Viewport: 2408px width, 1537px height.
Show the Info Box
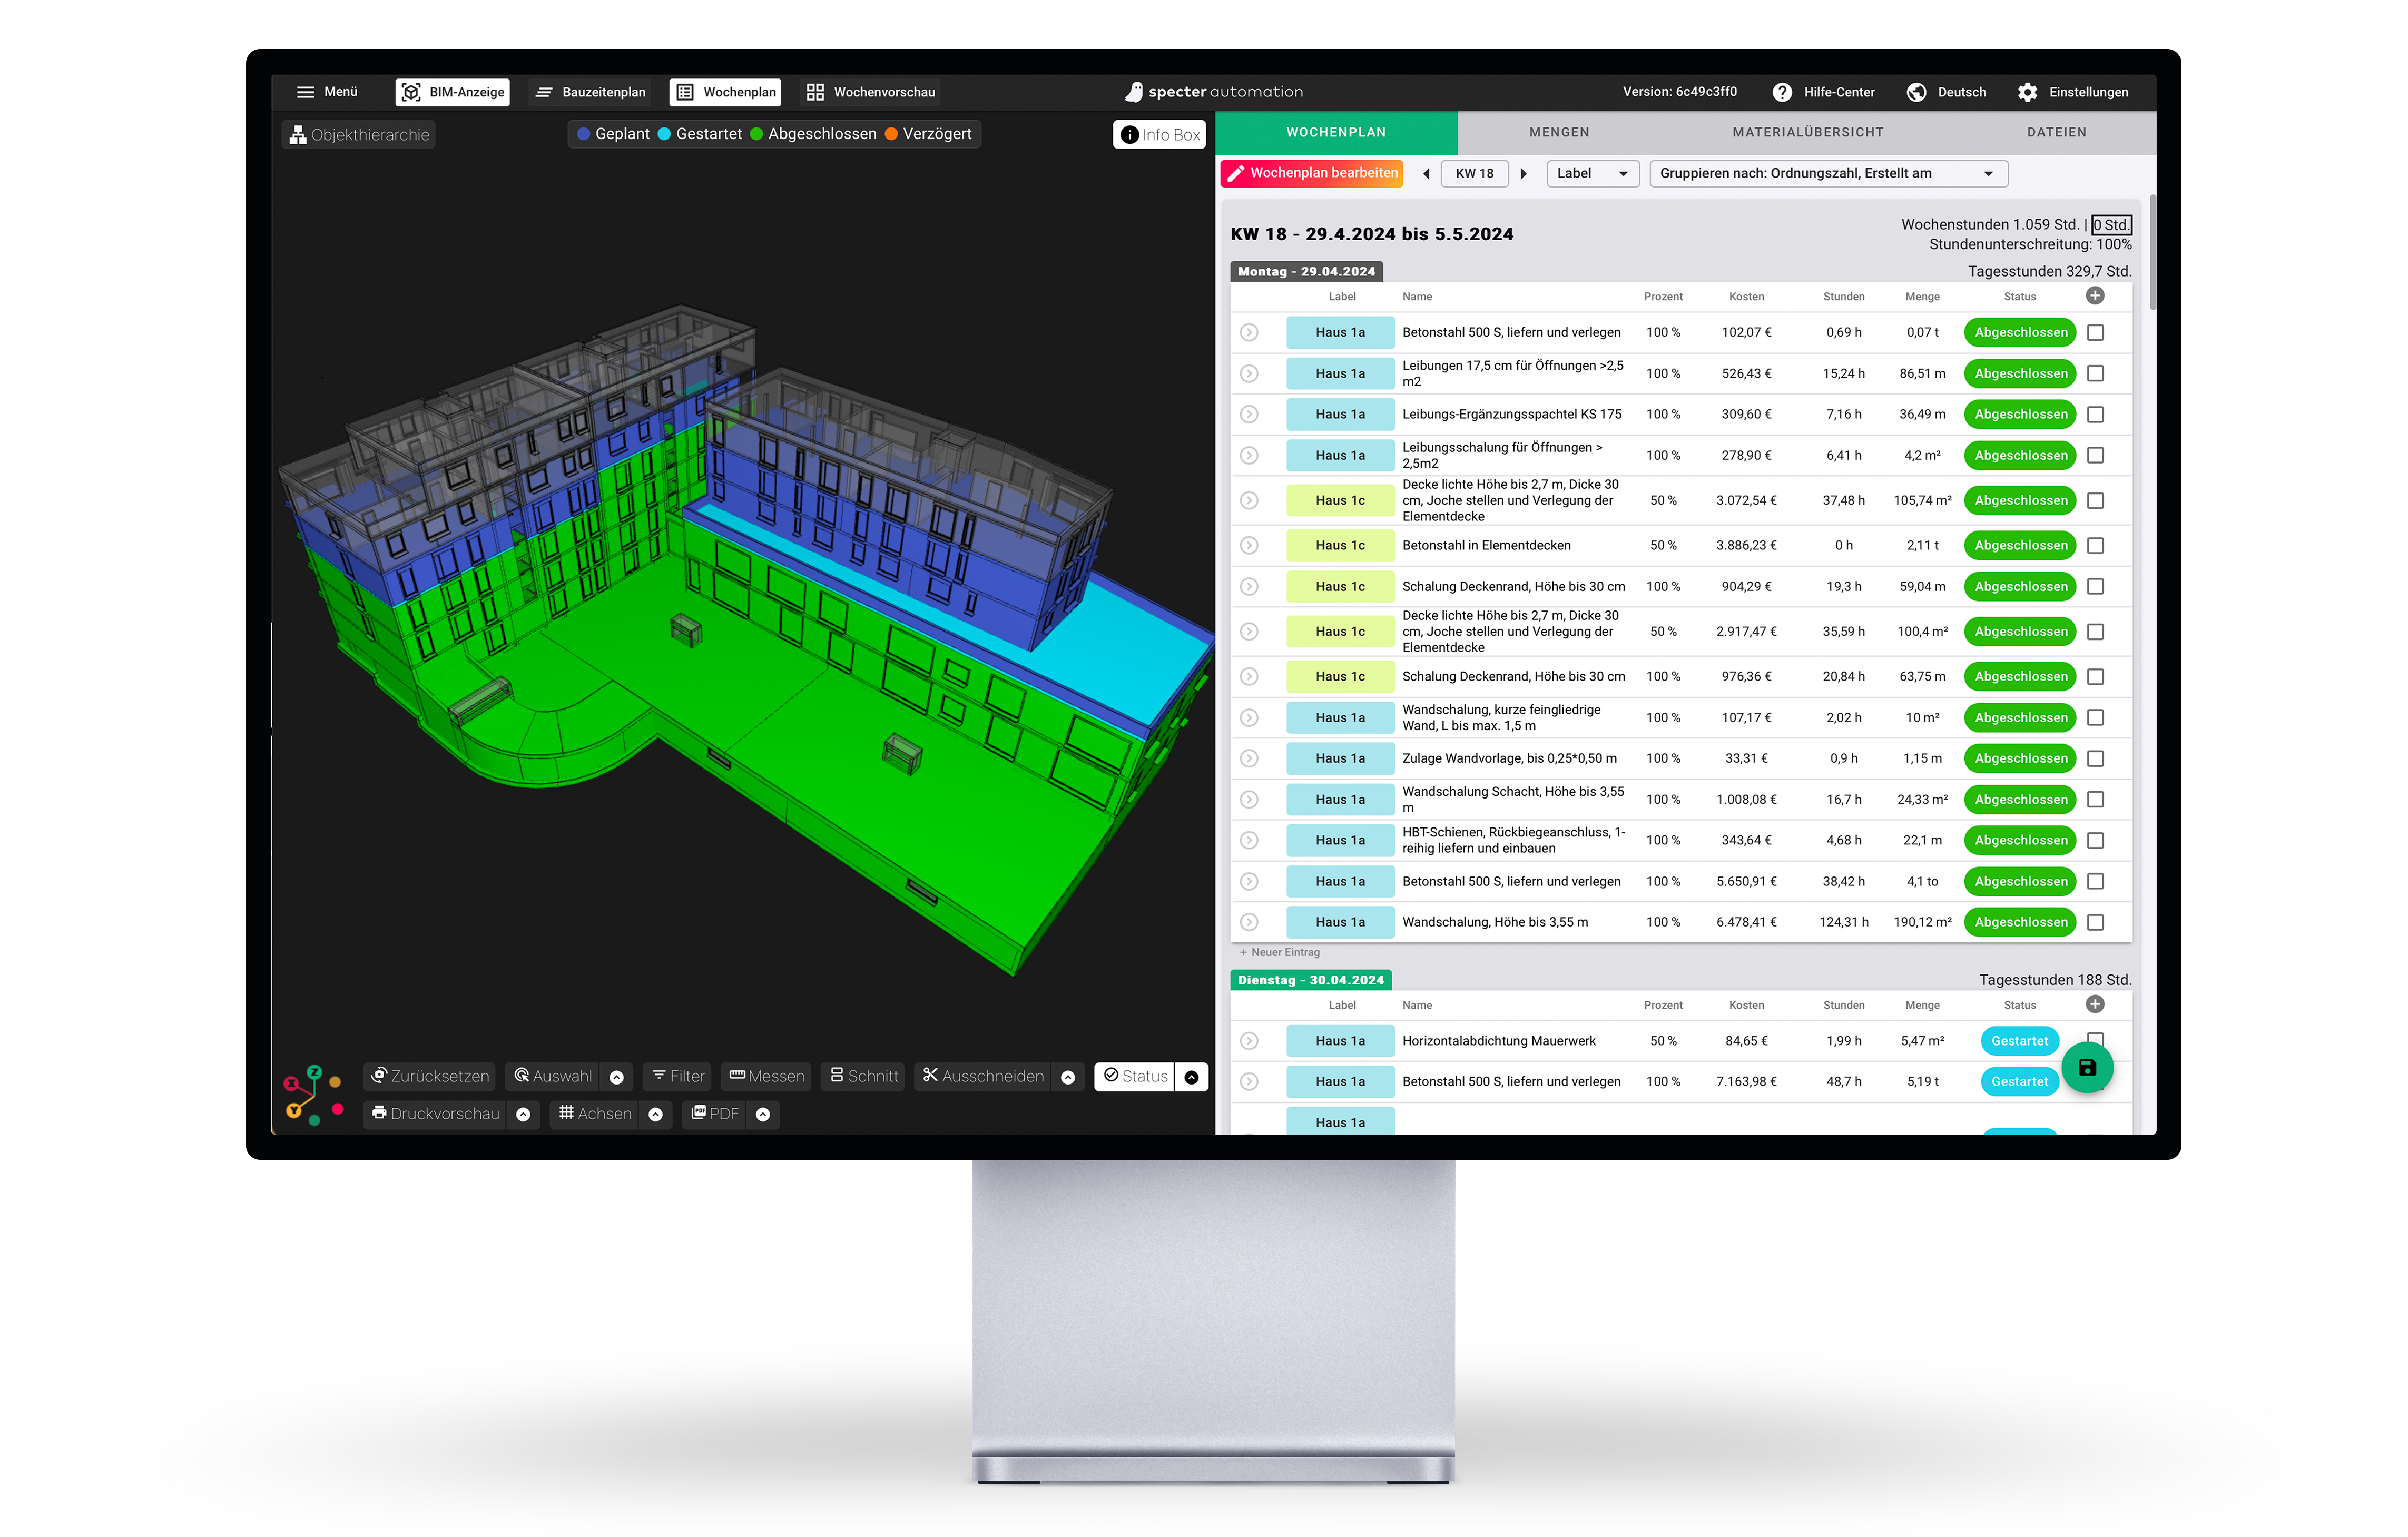1159,135
